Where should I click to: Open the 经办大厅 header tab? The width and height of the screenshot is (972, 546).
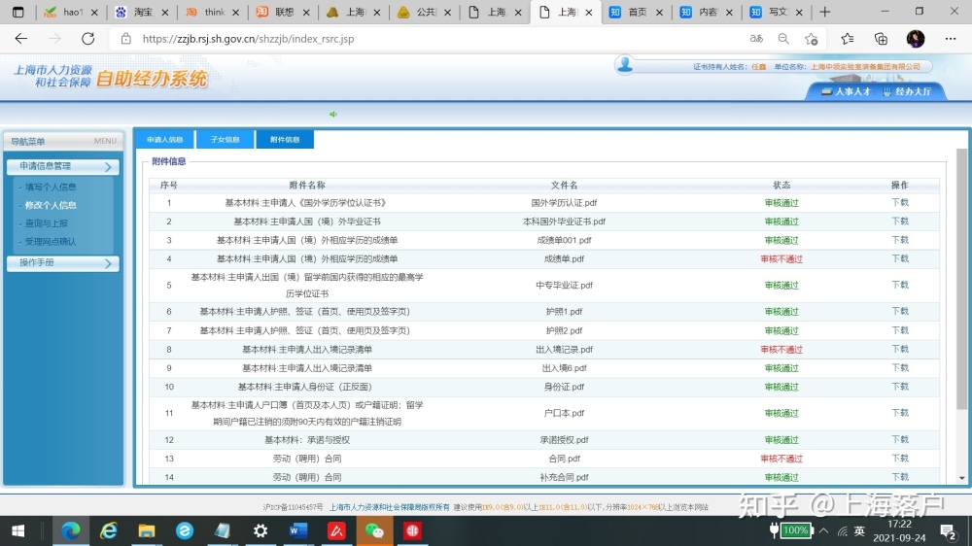coord(907,91)
